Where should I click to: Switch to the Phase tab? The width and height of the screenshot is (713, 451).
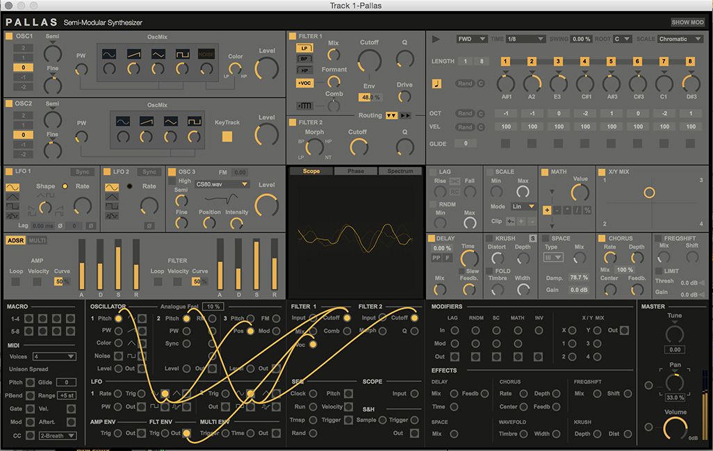coord(355,170)
